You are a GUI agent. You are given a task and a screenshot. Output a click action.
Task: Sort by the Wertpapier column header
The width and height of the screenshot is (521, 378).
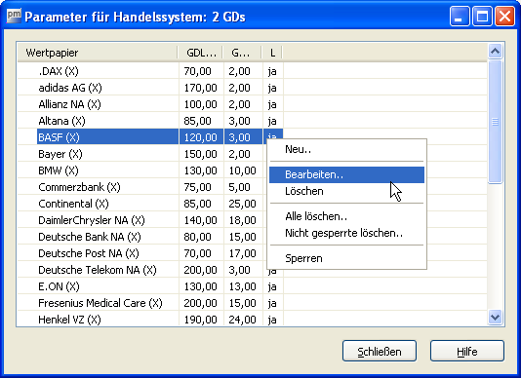point(98,53)
